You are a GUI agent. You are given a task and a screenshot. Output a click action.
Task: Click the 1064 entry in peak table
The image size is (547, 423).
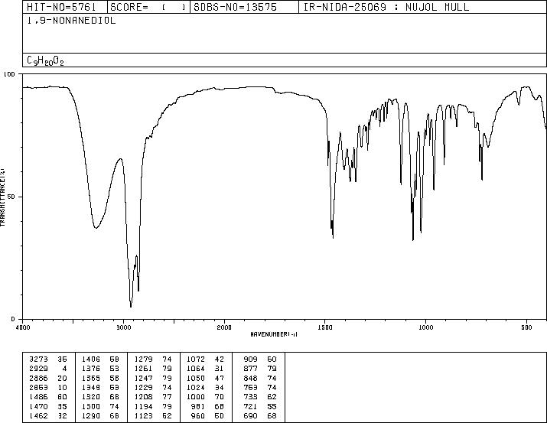[x=196, y=369]
